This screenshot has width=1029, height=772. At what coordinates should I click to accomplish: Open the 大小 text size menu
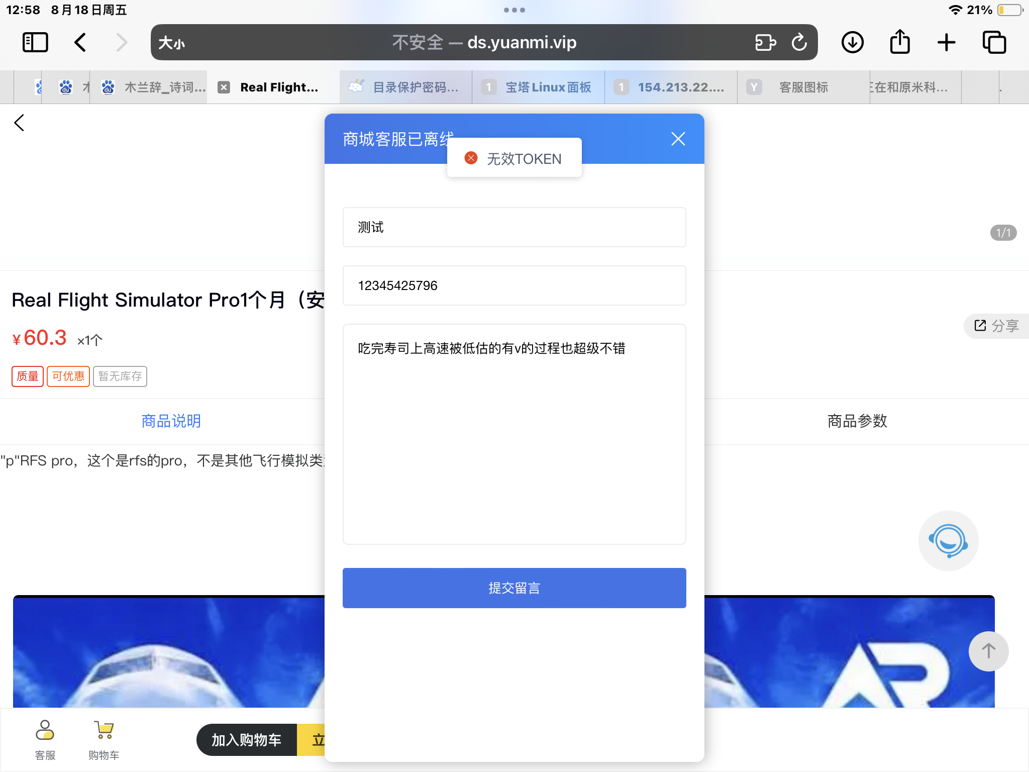[172, 43]
